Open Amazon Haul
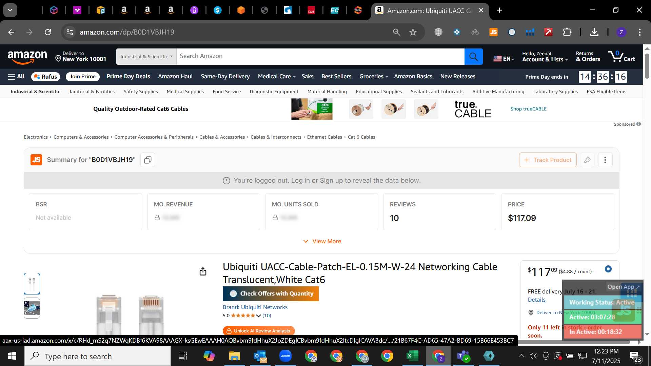651x366 pixels. click(175, 77)
